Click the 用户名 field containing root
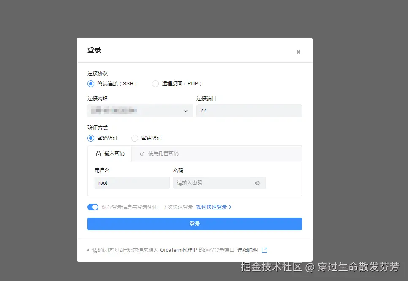The height and width of the screenshot is (281, 408). click(131, 183)
